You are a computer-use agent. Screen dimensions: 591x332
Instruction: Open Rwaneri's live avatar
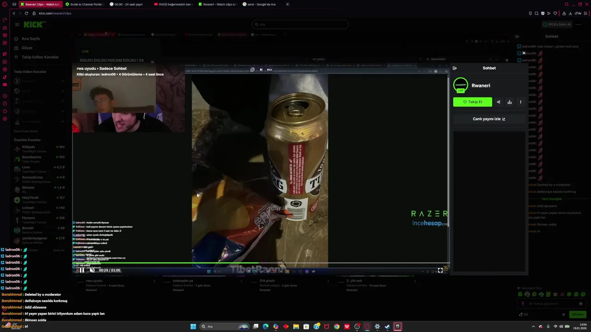pyautogui.click(x=460, y=85)
